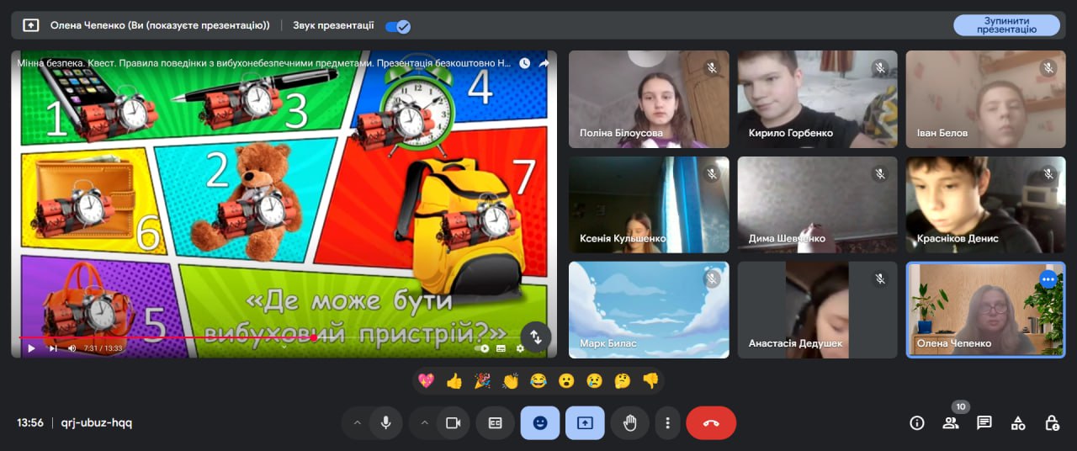Click the red video progress bar

[168, 337]
